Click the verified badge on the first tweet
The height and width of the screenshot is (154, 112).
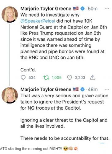(82, 8)
